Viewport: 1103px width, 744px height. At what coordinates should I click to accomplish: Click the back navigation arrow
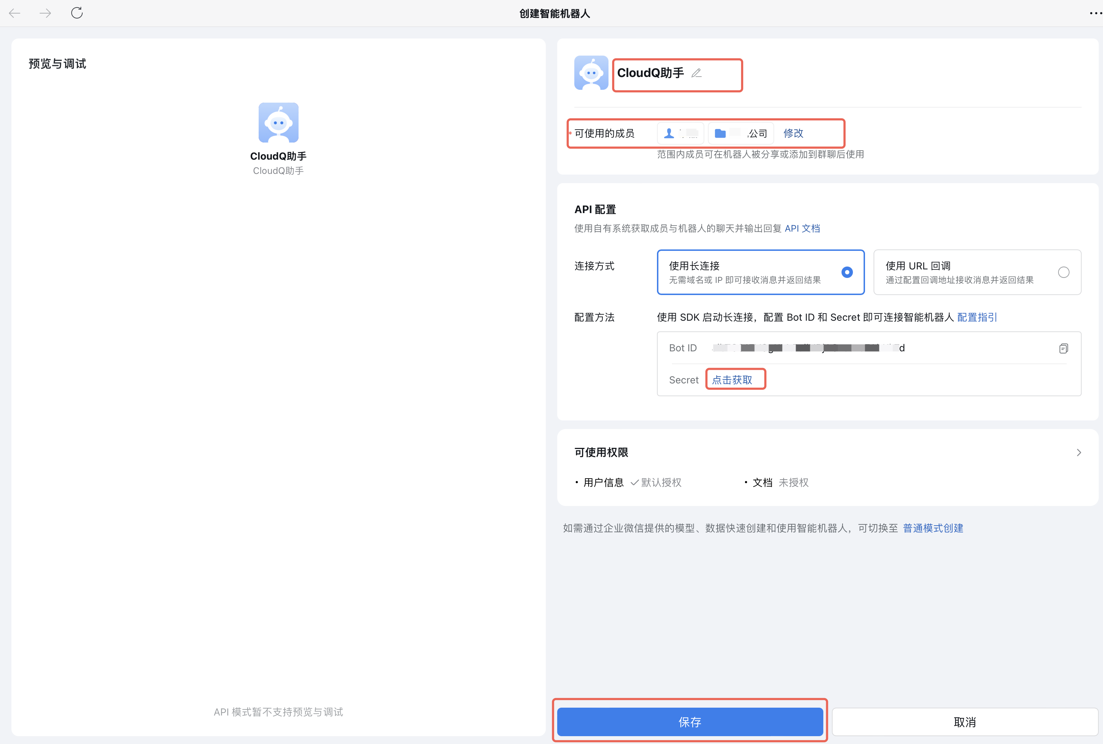pos(15,13)
